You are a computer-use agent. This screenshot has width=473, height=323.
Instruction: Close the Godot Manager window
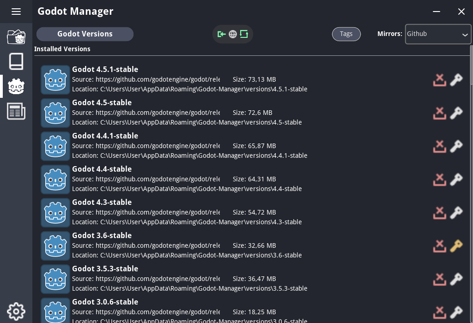pos(461,12)
